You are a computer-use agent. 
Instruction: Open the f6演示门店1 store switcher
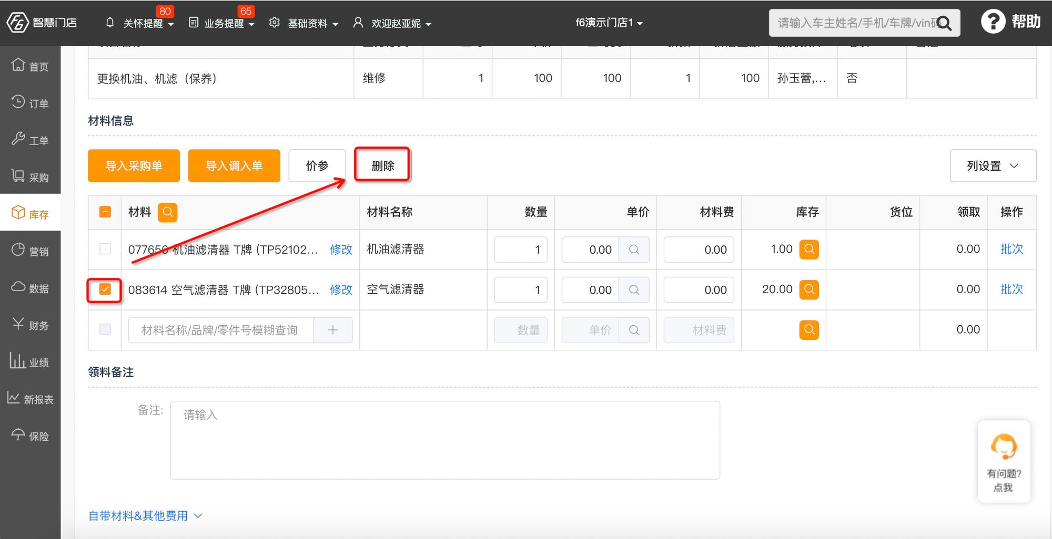[609, 23]
